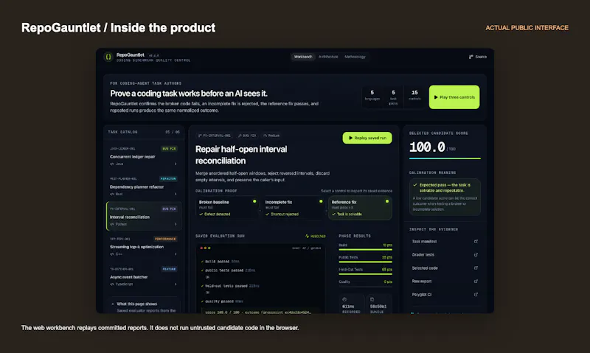590x353 pixels.
Task: Expand the What this page shows section
Action: pyautogui.click(x=143, y=304)
